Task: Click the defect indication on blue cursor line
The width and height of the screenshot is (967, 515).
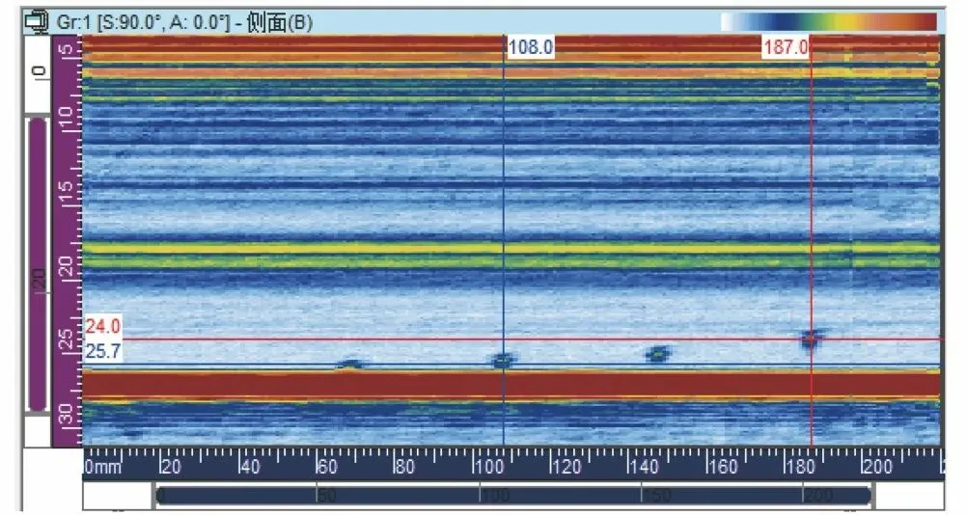Action: pyautogui.click(x=503, y=361)
